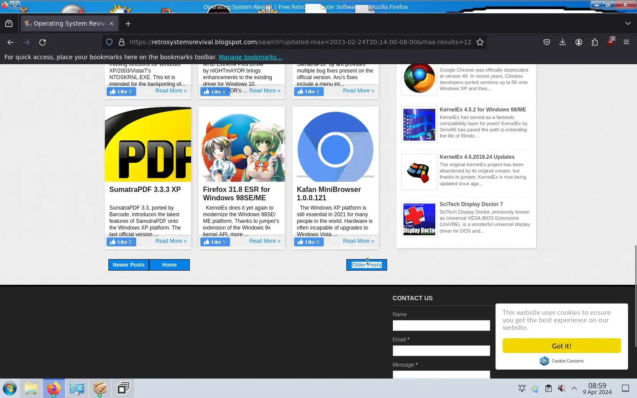The image size is (637, 398).
Task: Open Firefox application hamburger menu
Action: [x=626, y=42]
